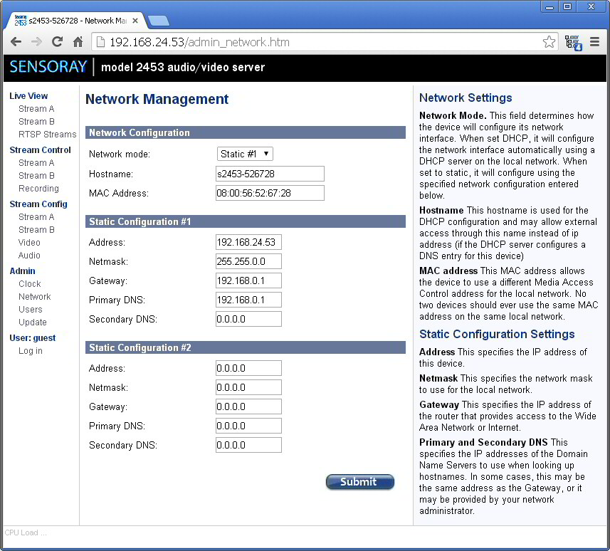This screenshot has width=610, height=551.
Task: Edit Static Configuration #2 Netmask field
Action: (x=248, y=387)
